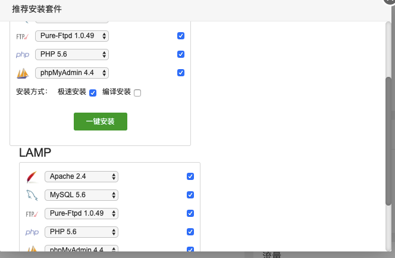This screenshot has height=258, width=395.
Task: Click the Apache feather icon
Action: point(32,177)
